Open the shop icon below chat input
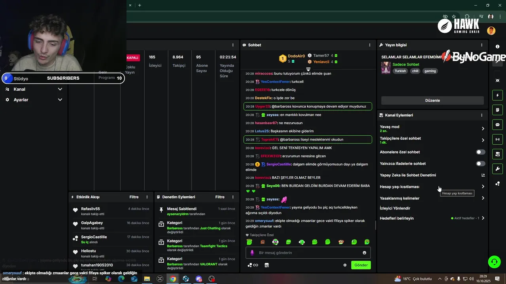 [266, 265]
